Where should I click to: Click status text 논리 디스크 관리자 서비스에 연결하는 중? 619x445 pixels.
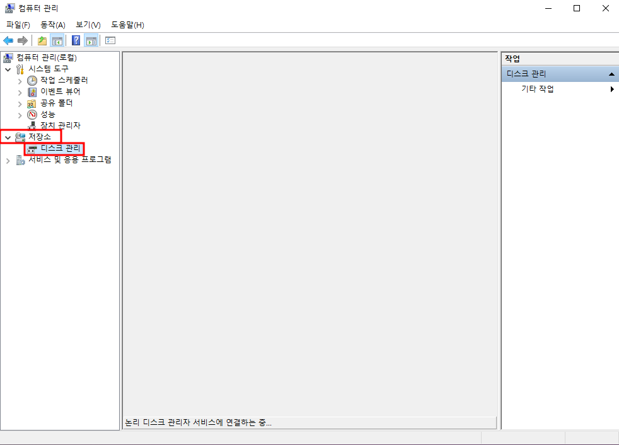click(198, 422)
